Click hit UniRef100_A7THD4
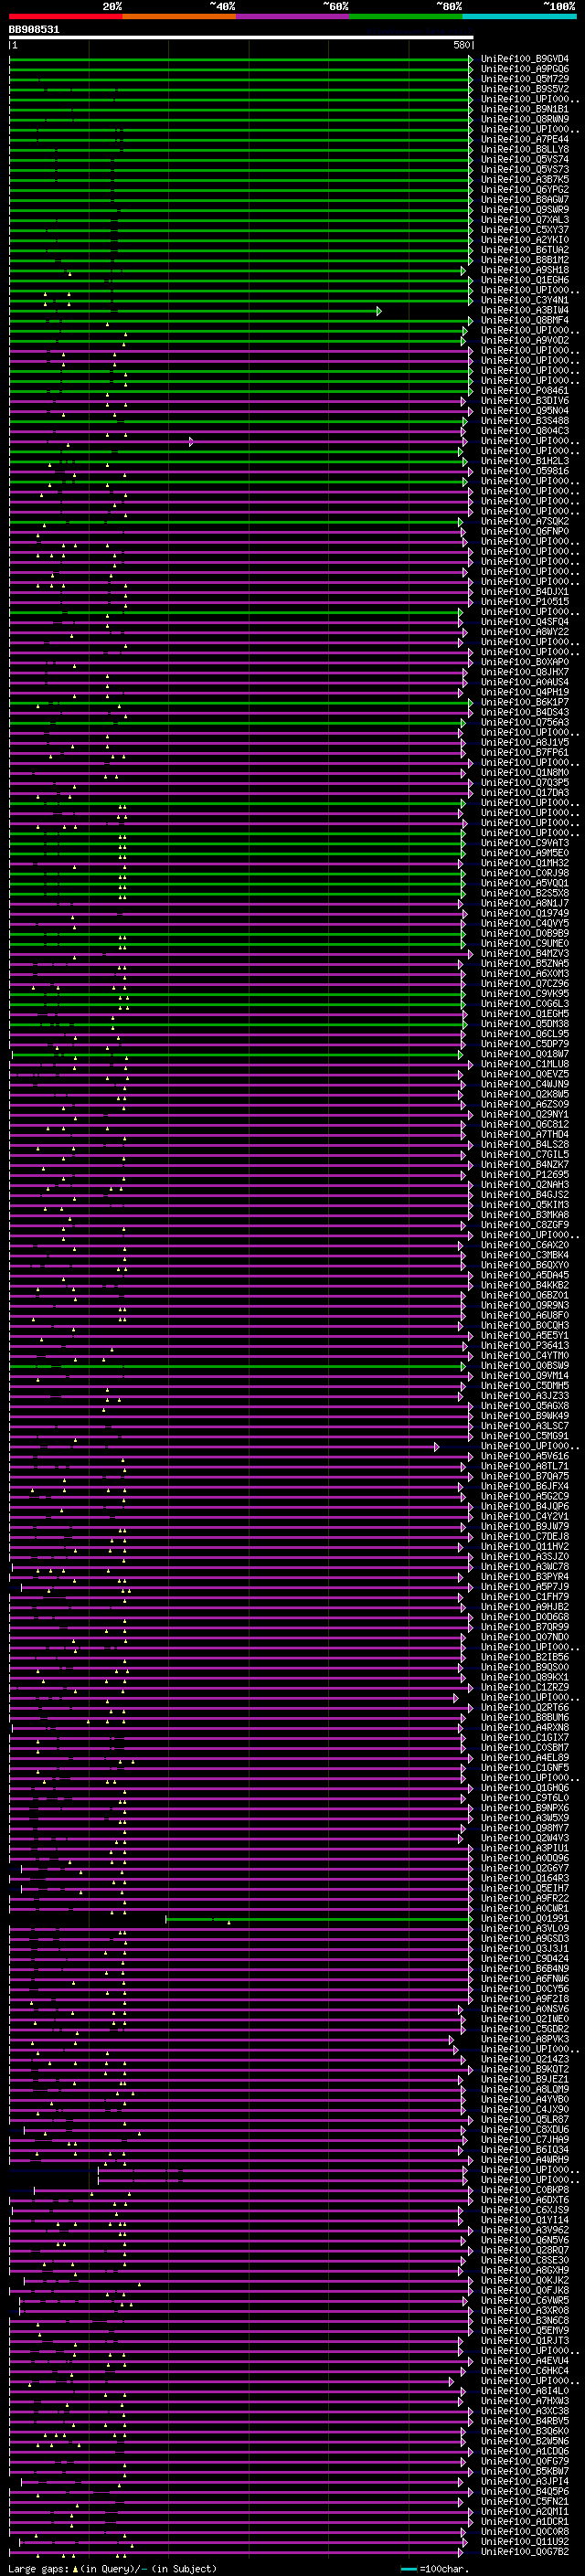585x2576 pixels. pos(525,1135)
